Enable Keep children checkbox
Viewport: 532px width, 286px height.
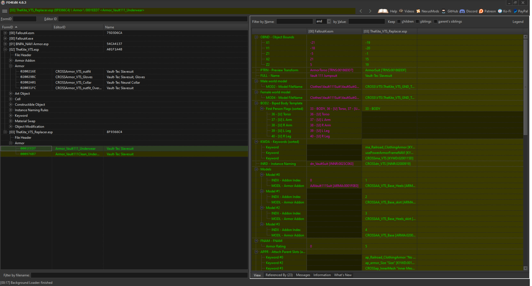[399, 22]
